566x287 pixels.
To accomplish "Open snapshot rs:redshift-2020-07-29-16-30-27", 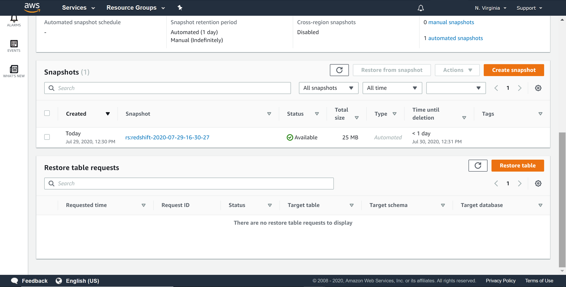I will (x=167, y=137).
